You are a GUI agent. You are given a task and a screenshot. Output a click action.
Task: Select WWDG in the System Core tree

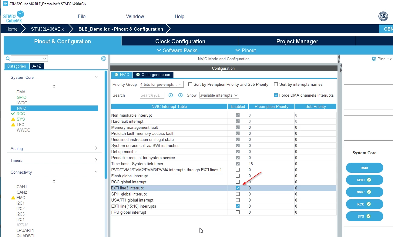[x=23, y=130]
